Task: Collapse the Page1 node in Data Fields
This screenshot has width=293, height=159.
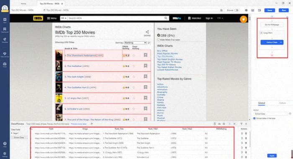Action: 12,133
